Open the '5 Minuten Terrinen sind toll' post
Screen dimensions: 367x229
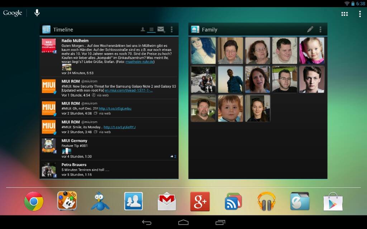point(85,170)
